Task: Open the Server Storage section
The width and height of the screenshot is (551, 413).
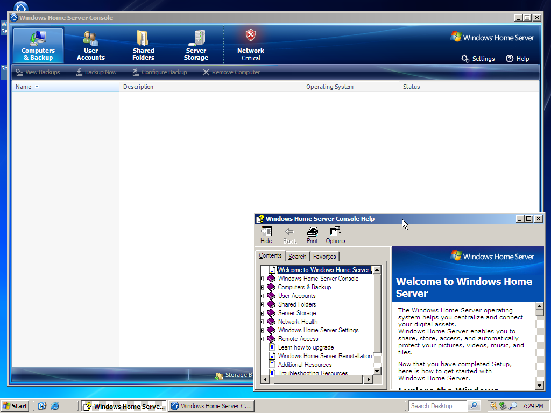Action: click(x=196, y=46)
